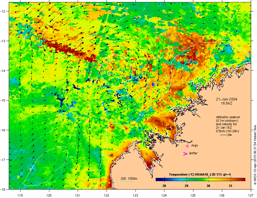Click the longitude axis label '122'
Viewport: 257px width, 198px height.
[x=107, y=195]
